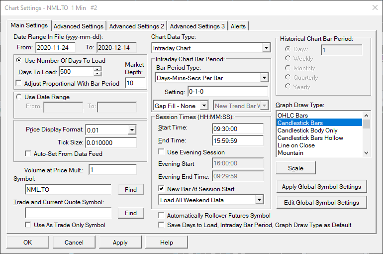The image size is (383, 254).
Task: Click the Days To Load input field
Action: [76, 72]
